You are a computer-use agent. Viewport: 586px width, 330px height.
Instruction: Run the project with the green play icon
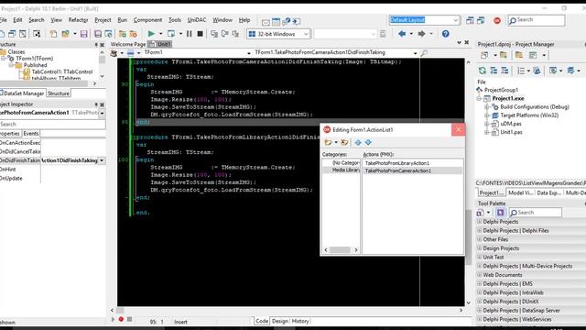[x=151, y=34]
